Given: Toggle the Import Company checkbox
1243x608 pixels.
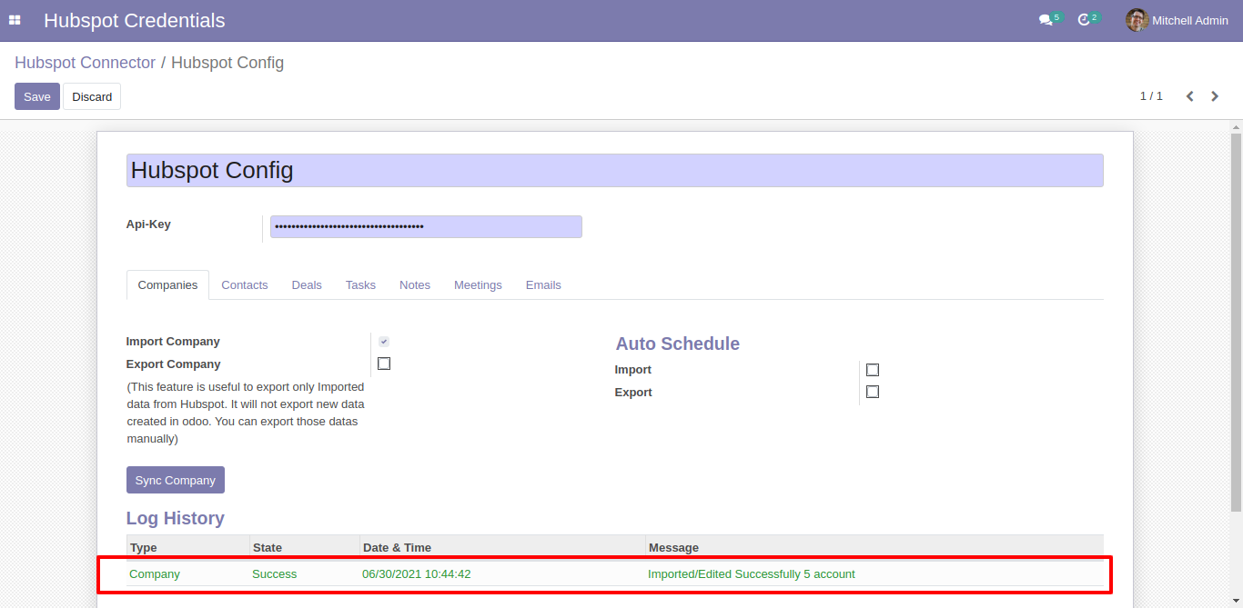Looking at the screenshot, I should pos(384,342).
